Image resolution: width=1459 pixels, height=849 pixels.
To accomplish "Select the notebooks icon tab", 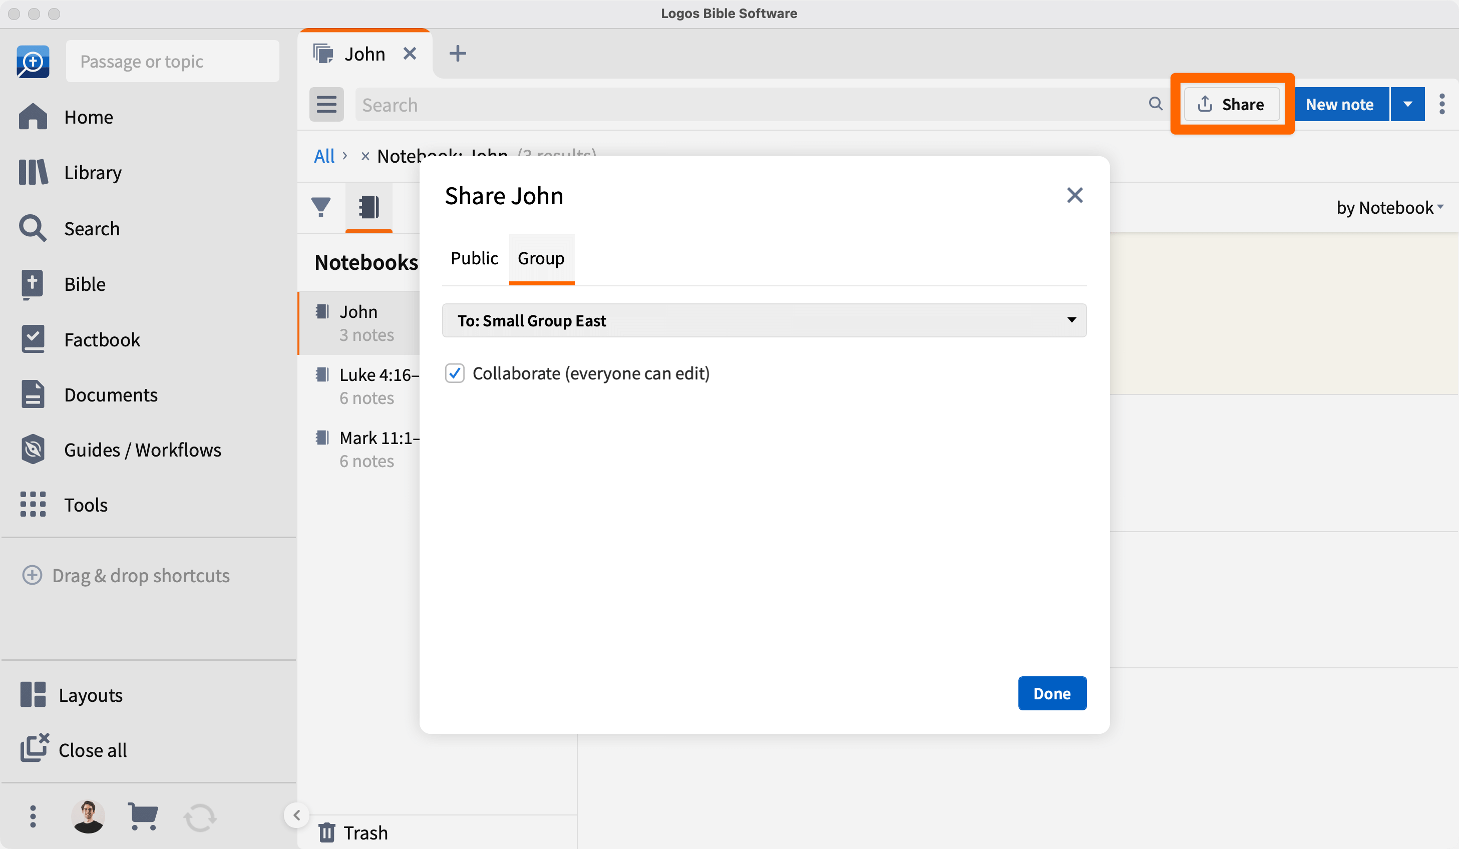I will click(x=369, y=207).
